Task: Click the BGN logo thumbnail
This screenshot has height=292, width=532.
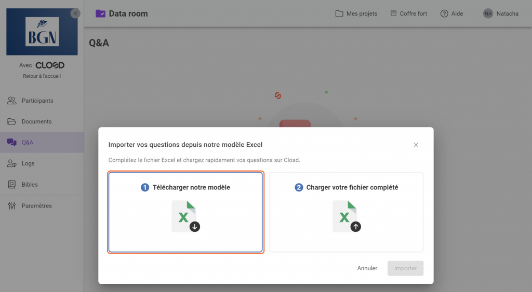Action: 42,32
